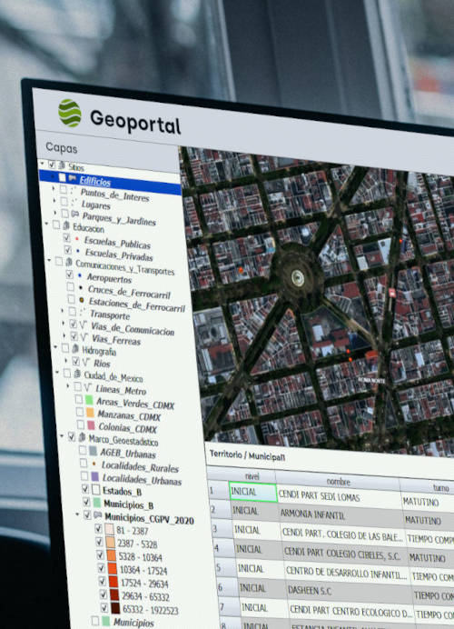Toggle the Estados_B layer checkbox

click(x=85, y=489)
